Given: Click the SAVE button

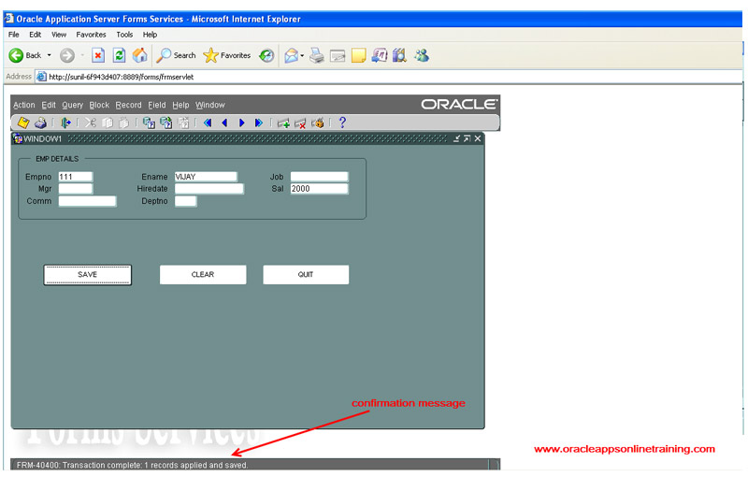Looking at the screenshot, I should [87, 275].
